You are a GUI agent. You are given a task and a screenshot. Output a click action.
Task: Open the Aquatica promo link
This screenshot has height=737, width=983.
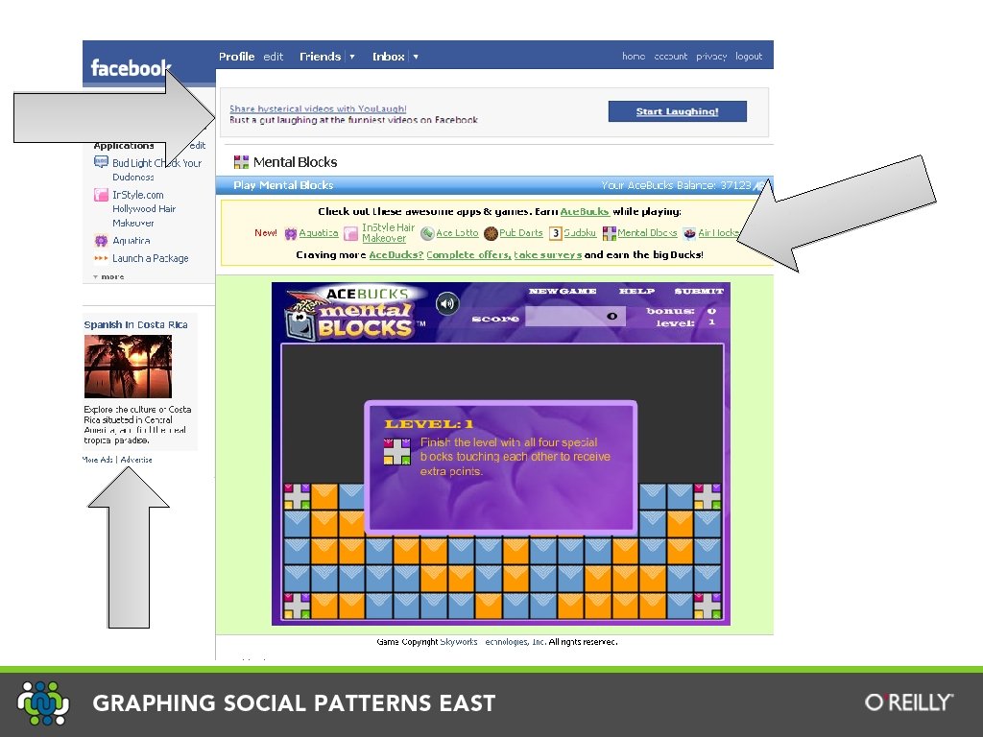click(x=319, y=232)
